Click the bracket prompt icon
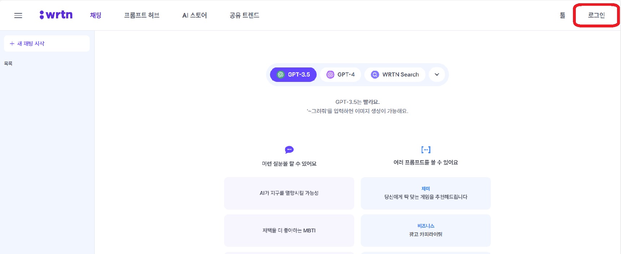This screenshot has width=621, height=254. click(x=426, y=149)
